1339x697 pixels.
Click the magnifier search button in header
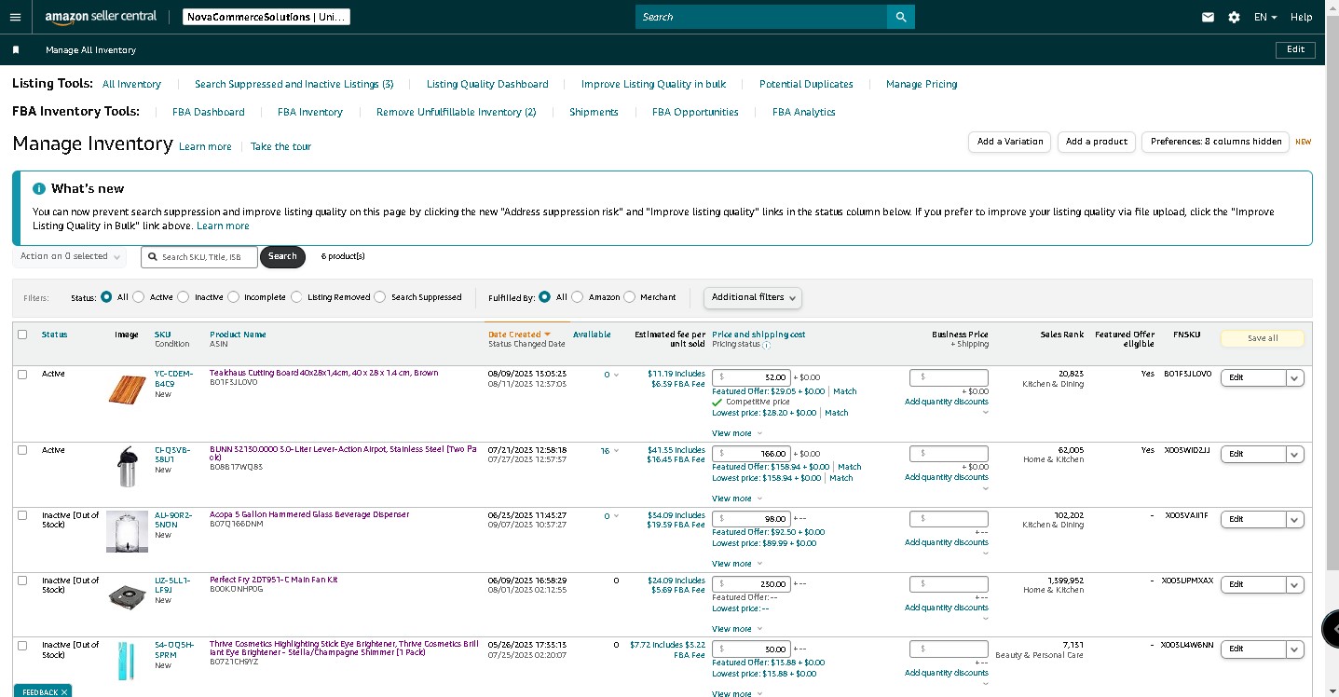click(901, 17)
